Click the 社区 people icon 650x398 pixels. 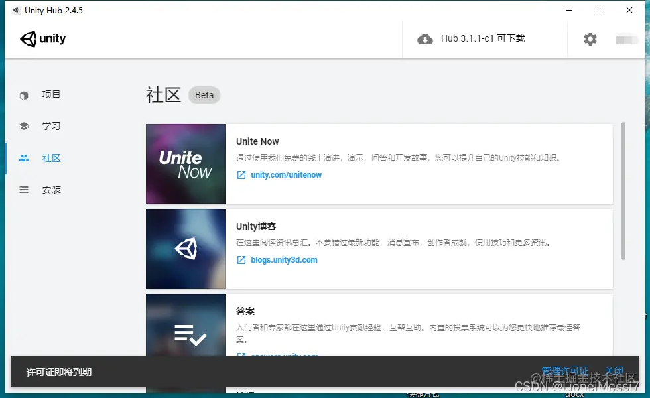24,158
